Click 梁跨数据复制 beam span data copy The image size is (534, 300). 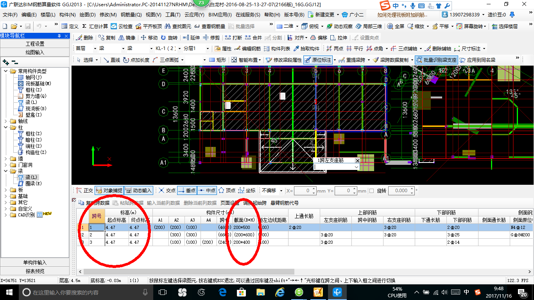pos(391,60)
